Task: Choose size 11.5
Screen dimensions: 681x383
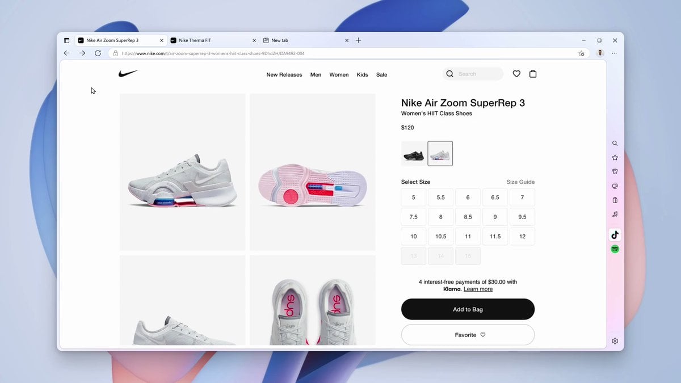Action: [x=495, y=236]
